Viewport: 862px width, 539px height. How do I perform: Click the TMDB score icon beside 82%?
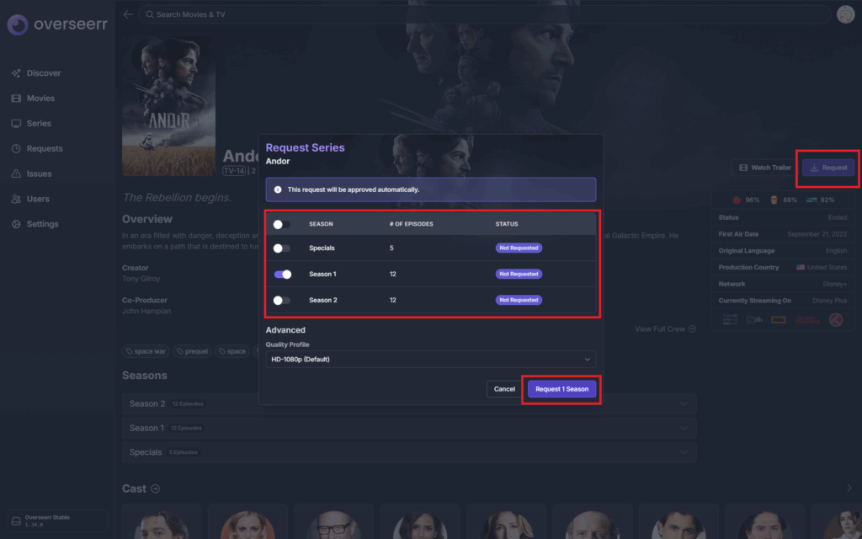811,200
